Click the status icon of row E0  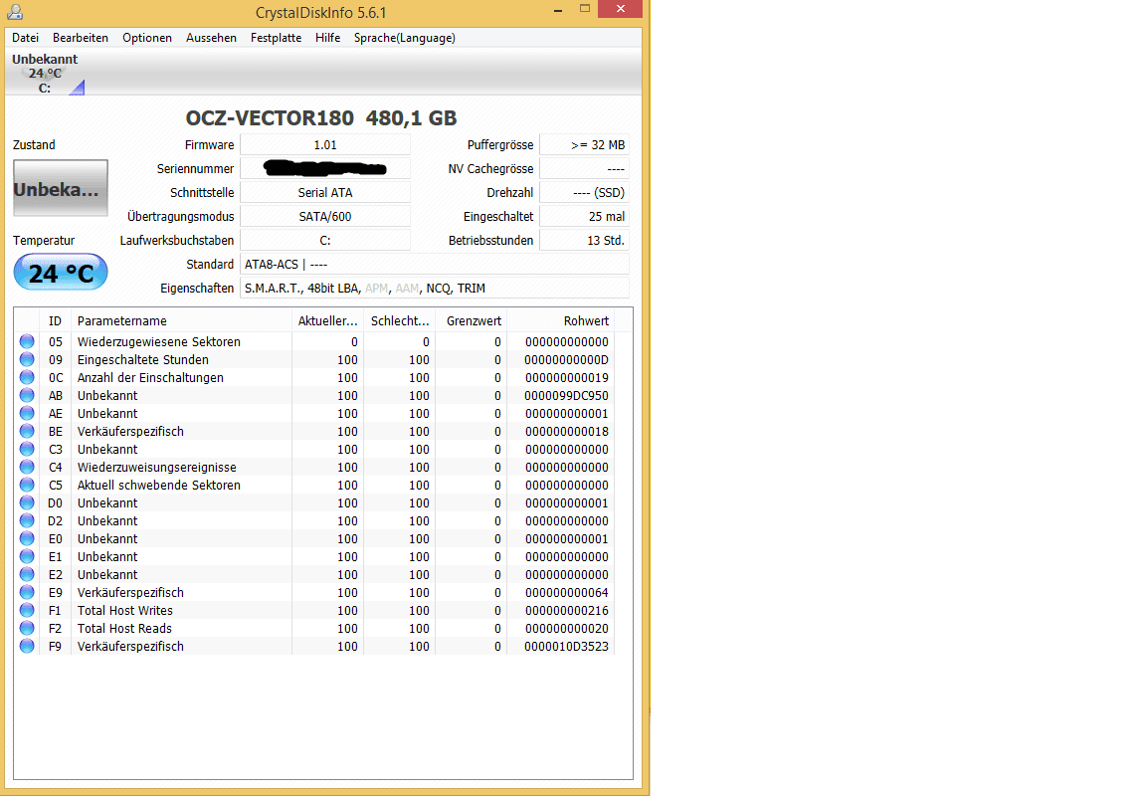(x=27, y=538)
